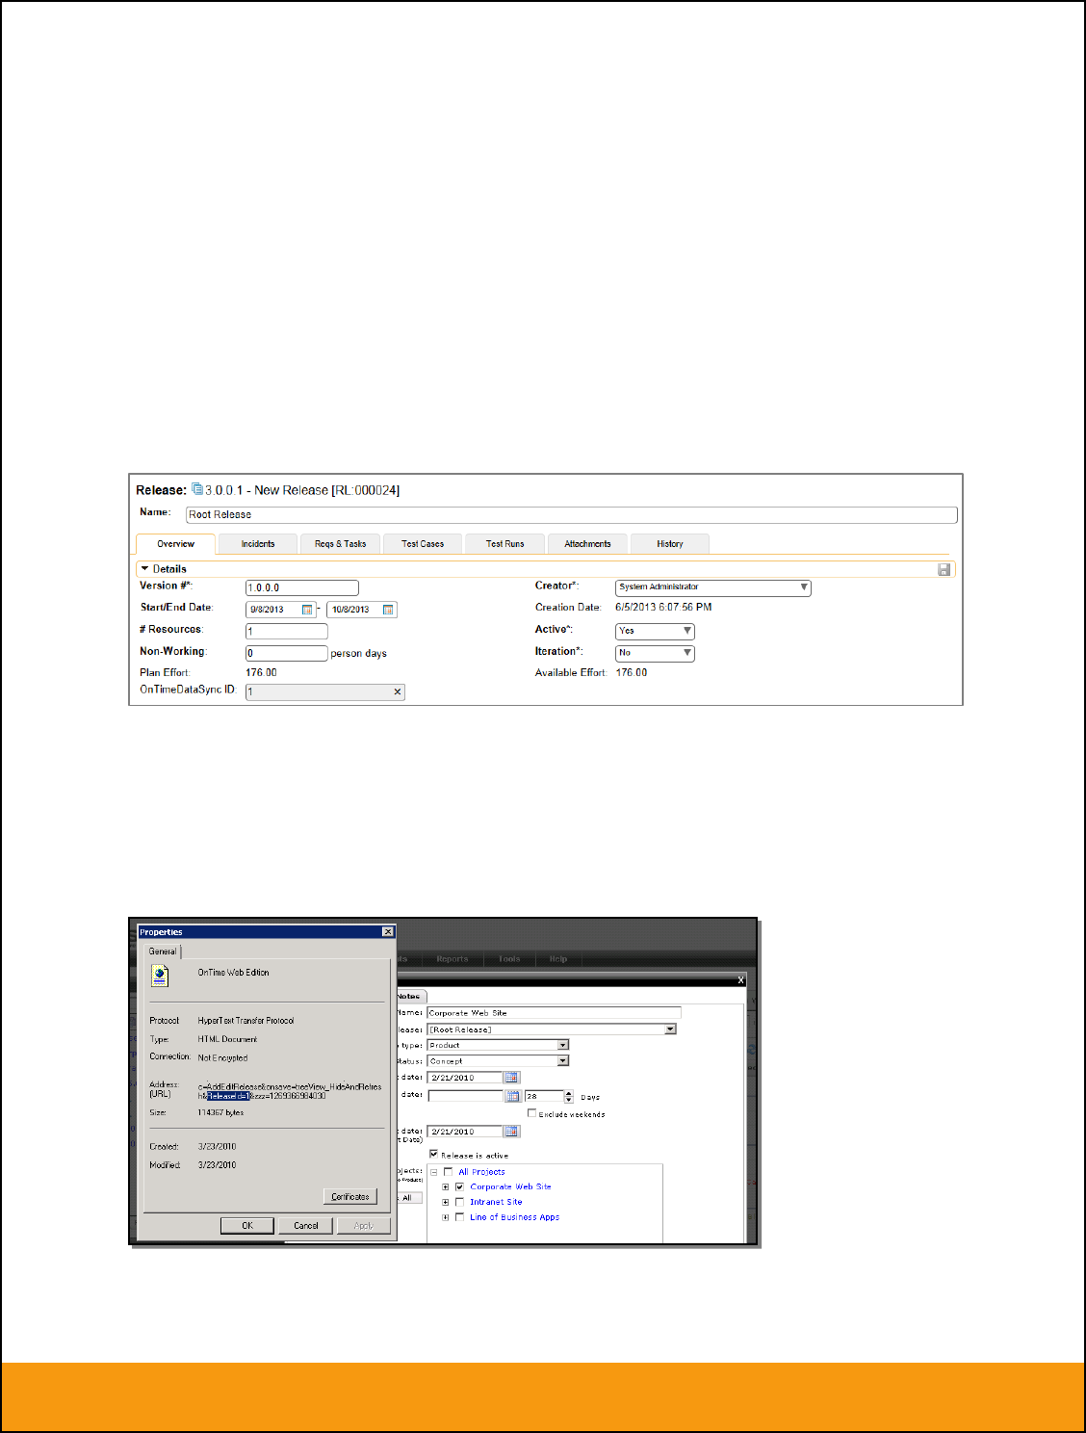Screen dimensions: 1086x1433
Task: Click the Days number field showing 28
Action: point(543,1096)
